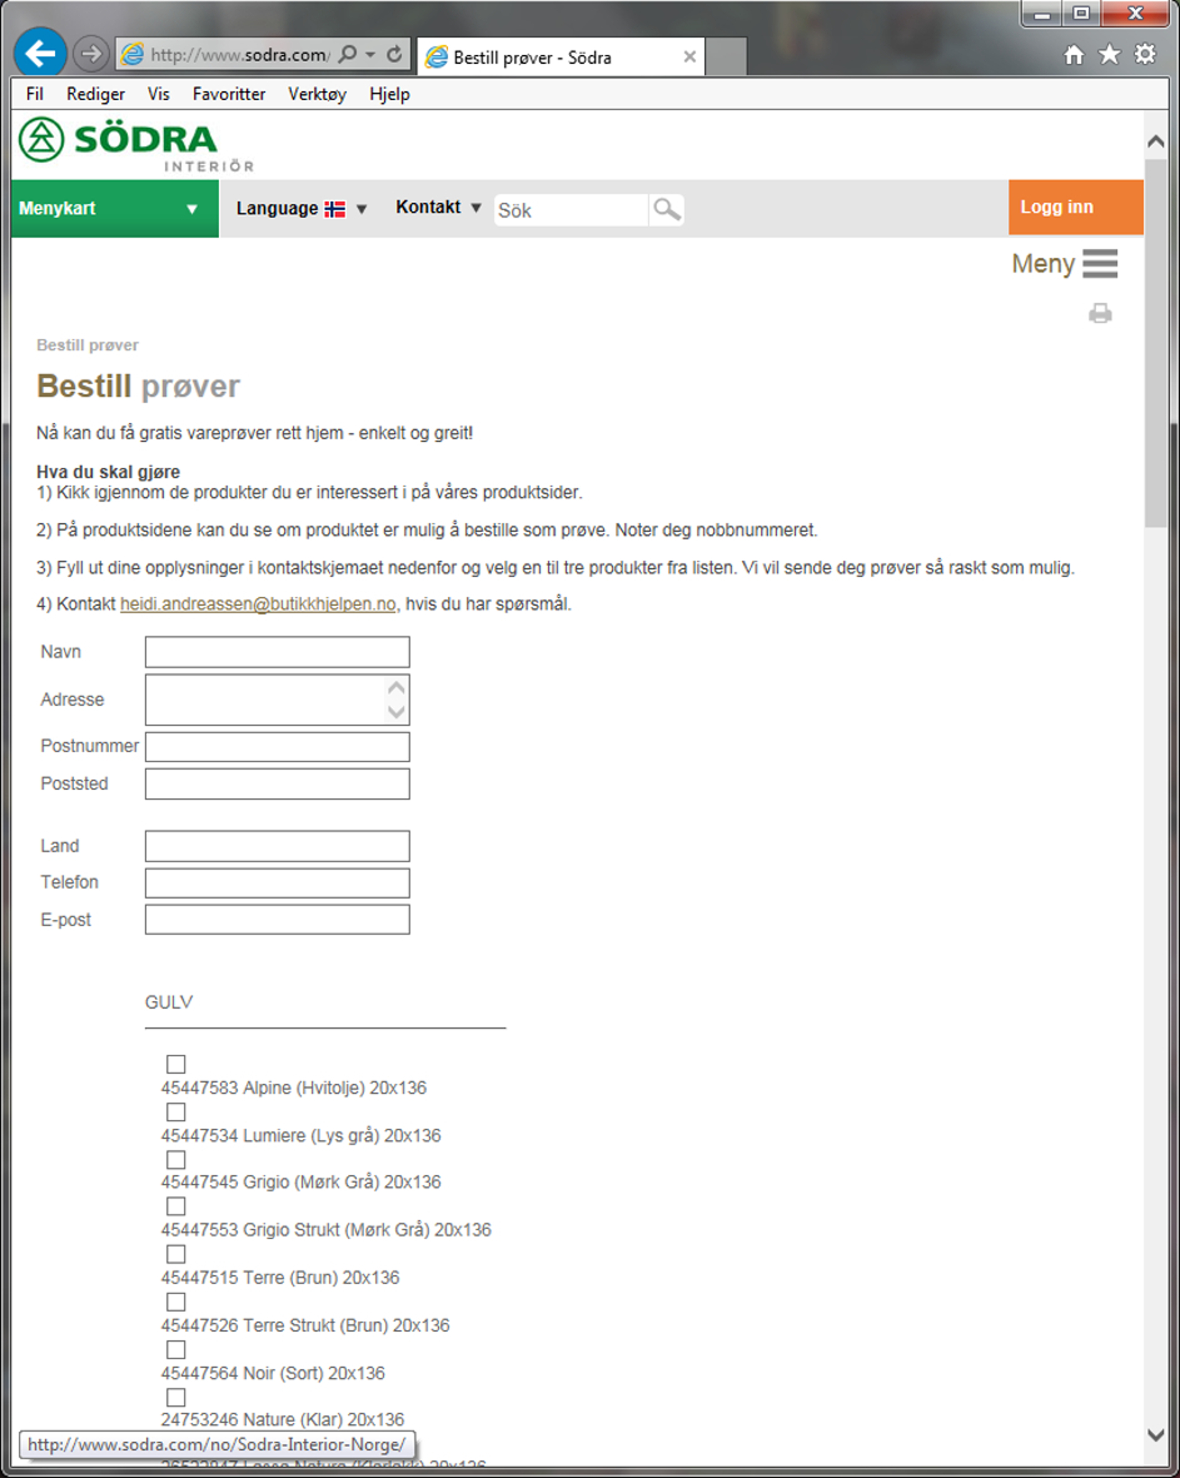Select the Noir (Sort) 20x136 checkbox
Screen dimensions: 1180x1478
176,1349
